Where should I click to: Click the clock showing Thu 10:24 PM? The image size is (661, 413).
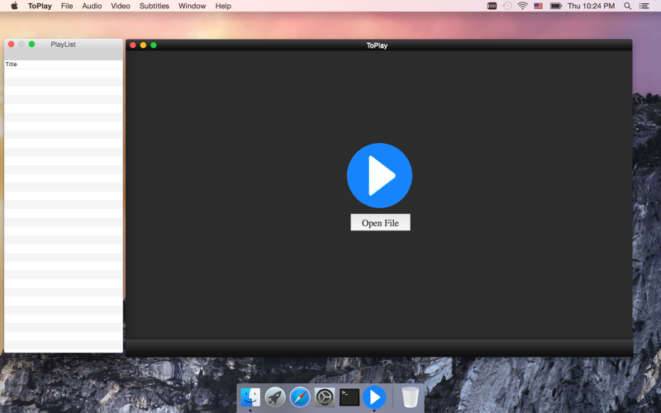[591, 6]
